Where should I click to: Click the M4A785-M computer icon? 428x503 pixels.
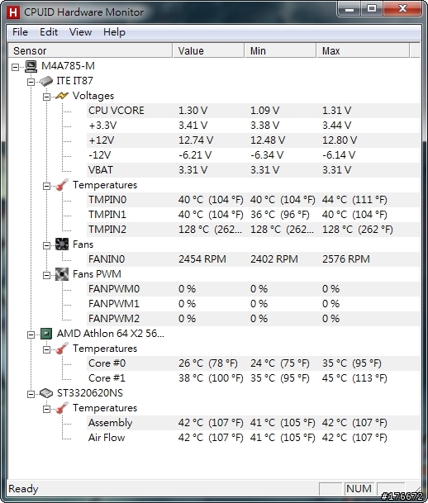[x=31, y=66]
